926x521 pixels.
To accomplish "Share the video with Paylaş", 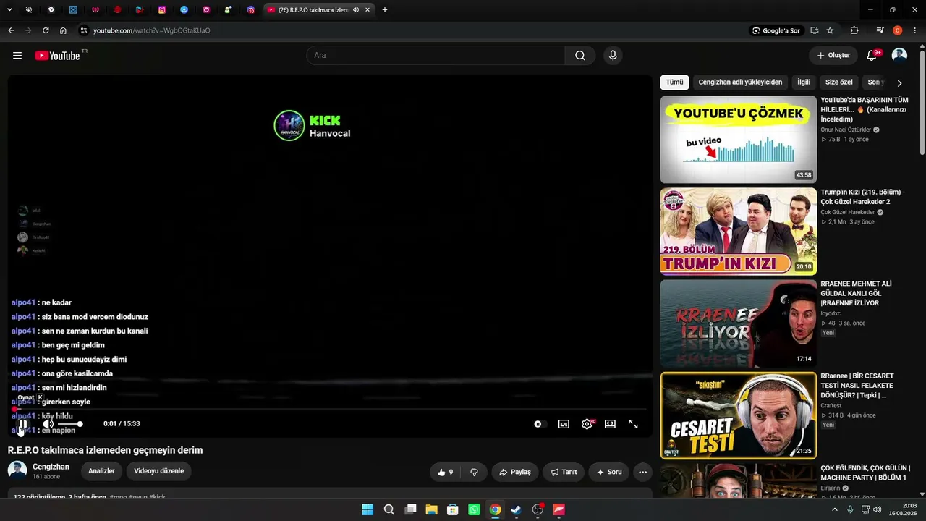I will (x=515, y=472).
